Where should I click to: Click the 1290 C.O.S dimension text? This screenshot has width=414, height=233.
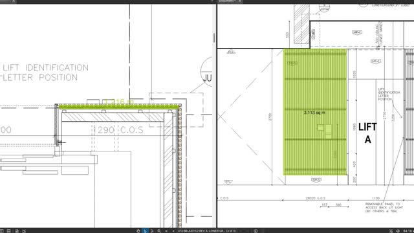118,130
